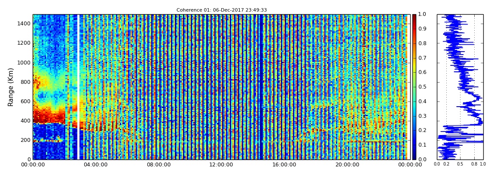The image size is (494, 175).
Task: Click the 0.8 tick label on the profile plot
Action: point(475,164)
